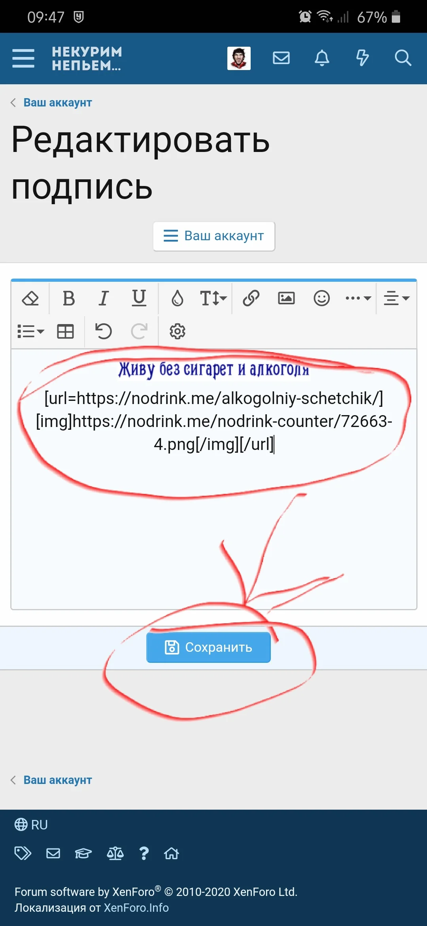Image resolution: width=427 pixels, height=926 pixels.
Task: Open the text alignment dropdown
Action: click(397, 298)
